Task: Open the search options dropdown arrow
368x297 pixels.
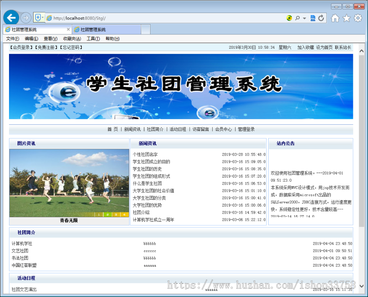Action: [x=304, y=18]
